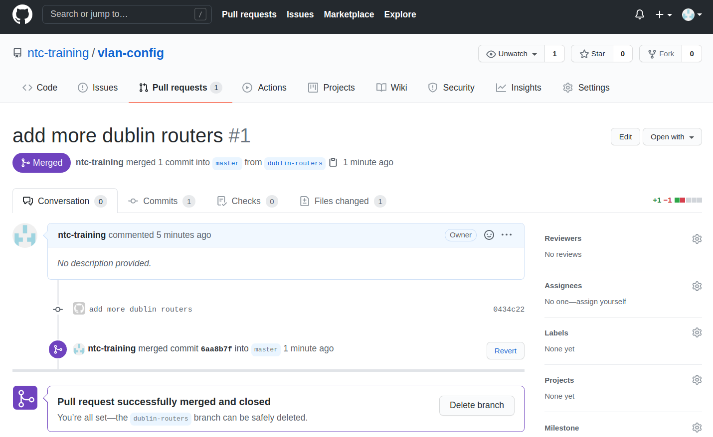Screen dimensions: 713x437
Task: Show comment options three-dot menu
Action: [507, 235]
